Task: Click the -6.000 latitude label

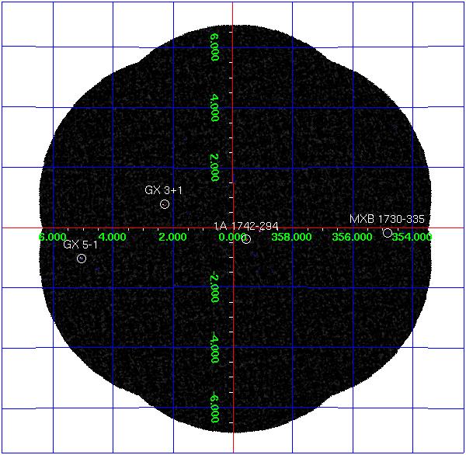Action: [215, 408]
